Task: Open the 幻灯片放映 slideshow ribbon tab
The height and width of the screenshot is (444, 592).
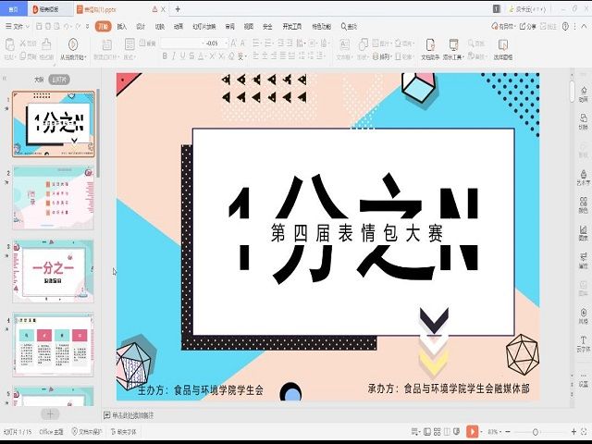Action: (203, 27)
